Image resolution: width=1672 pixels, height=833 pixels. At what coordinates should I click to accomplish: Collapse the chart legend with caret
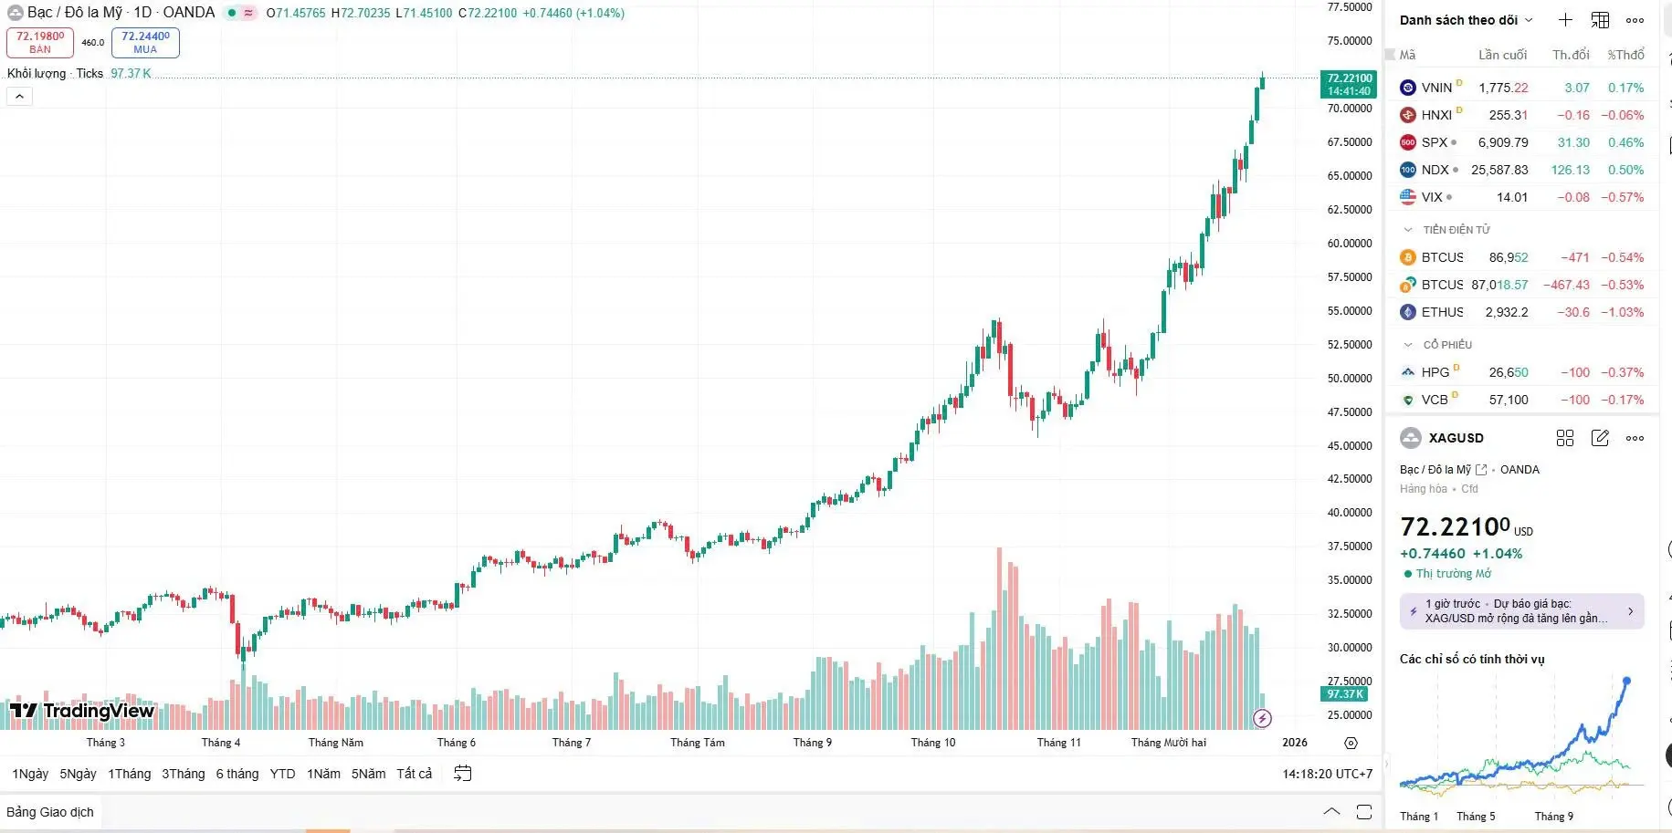pyautogui.click(x=19, y=96)
